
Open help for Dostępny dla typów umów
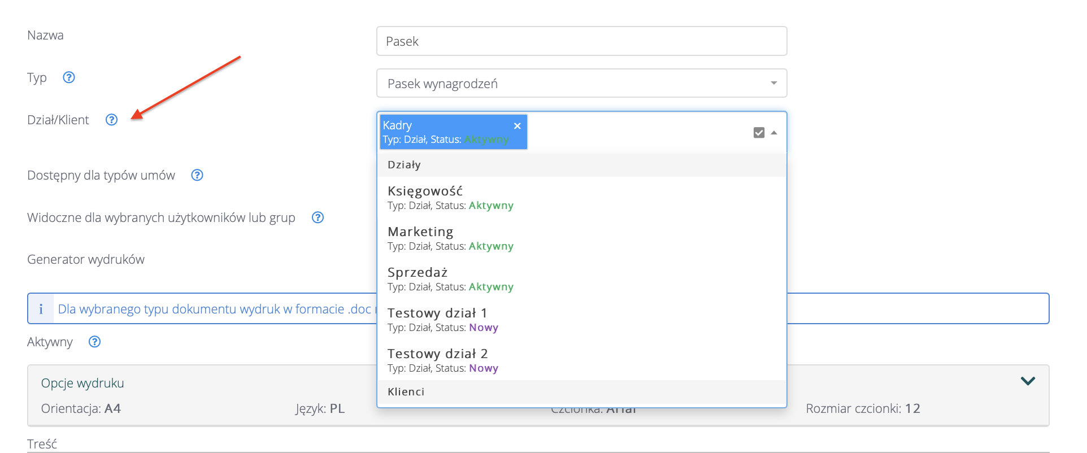point(197,175)
